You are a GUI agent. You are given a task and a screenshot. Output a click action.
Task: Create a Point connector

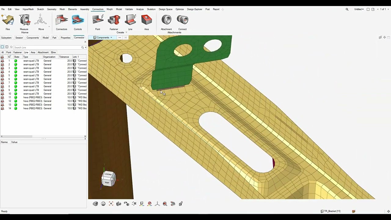pos(98,23)
